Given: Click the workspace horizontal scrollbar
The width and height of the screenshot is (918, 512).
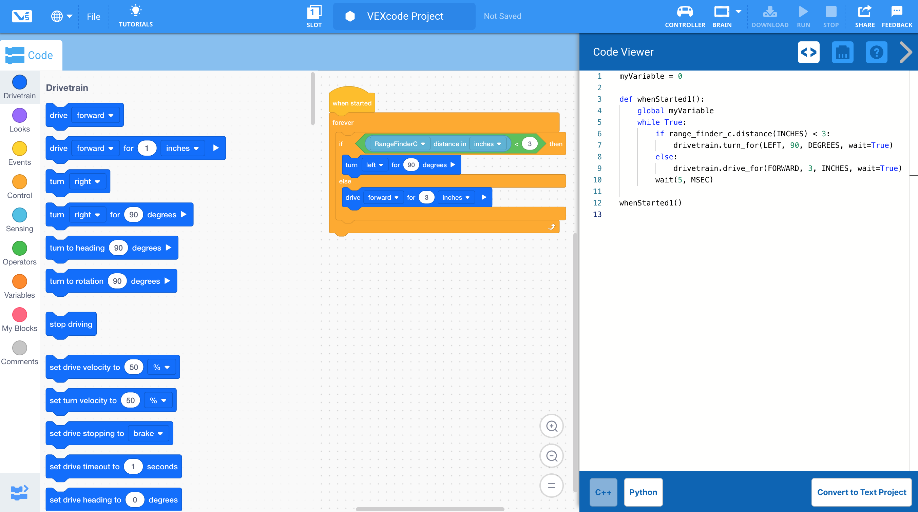Looking at the screenshot, I should tap(430, 509).
